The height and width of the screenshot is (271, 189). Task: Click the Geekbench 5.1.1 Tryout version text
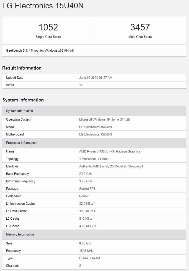[40, 51]
